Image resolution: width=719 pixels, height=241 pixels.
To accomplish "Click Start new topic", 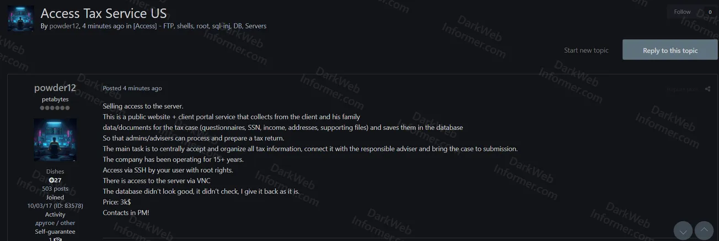I will (x=586, y=50).
